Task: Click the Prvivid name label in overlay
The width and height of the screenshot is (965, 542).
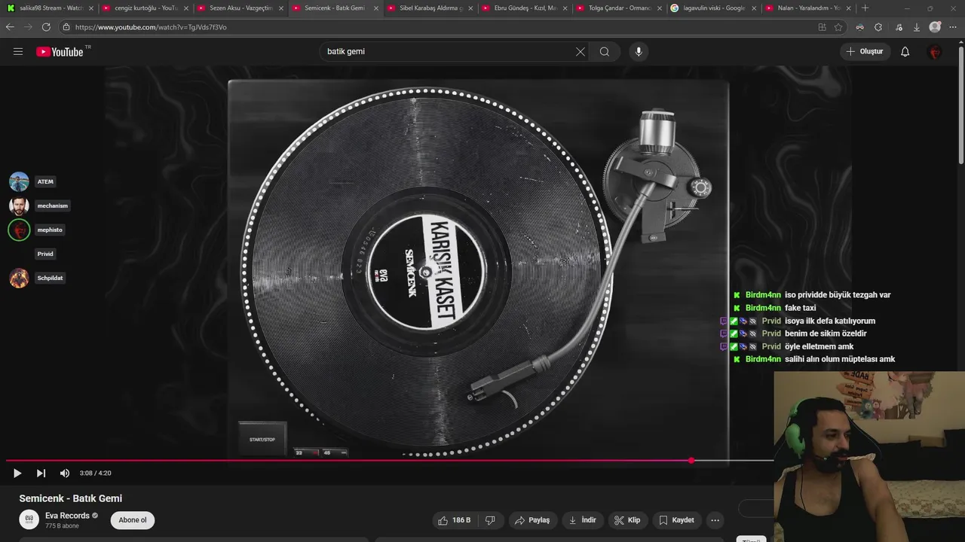Action: click(45, 254)
